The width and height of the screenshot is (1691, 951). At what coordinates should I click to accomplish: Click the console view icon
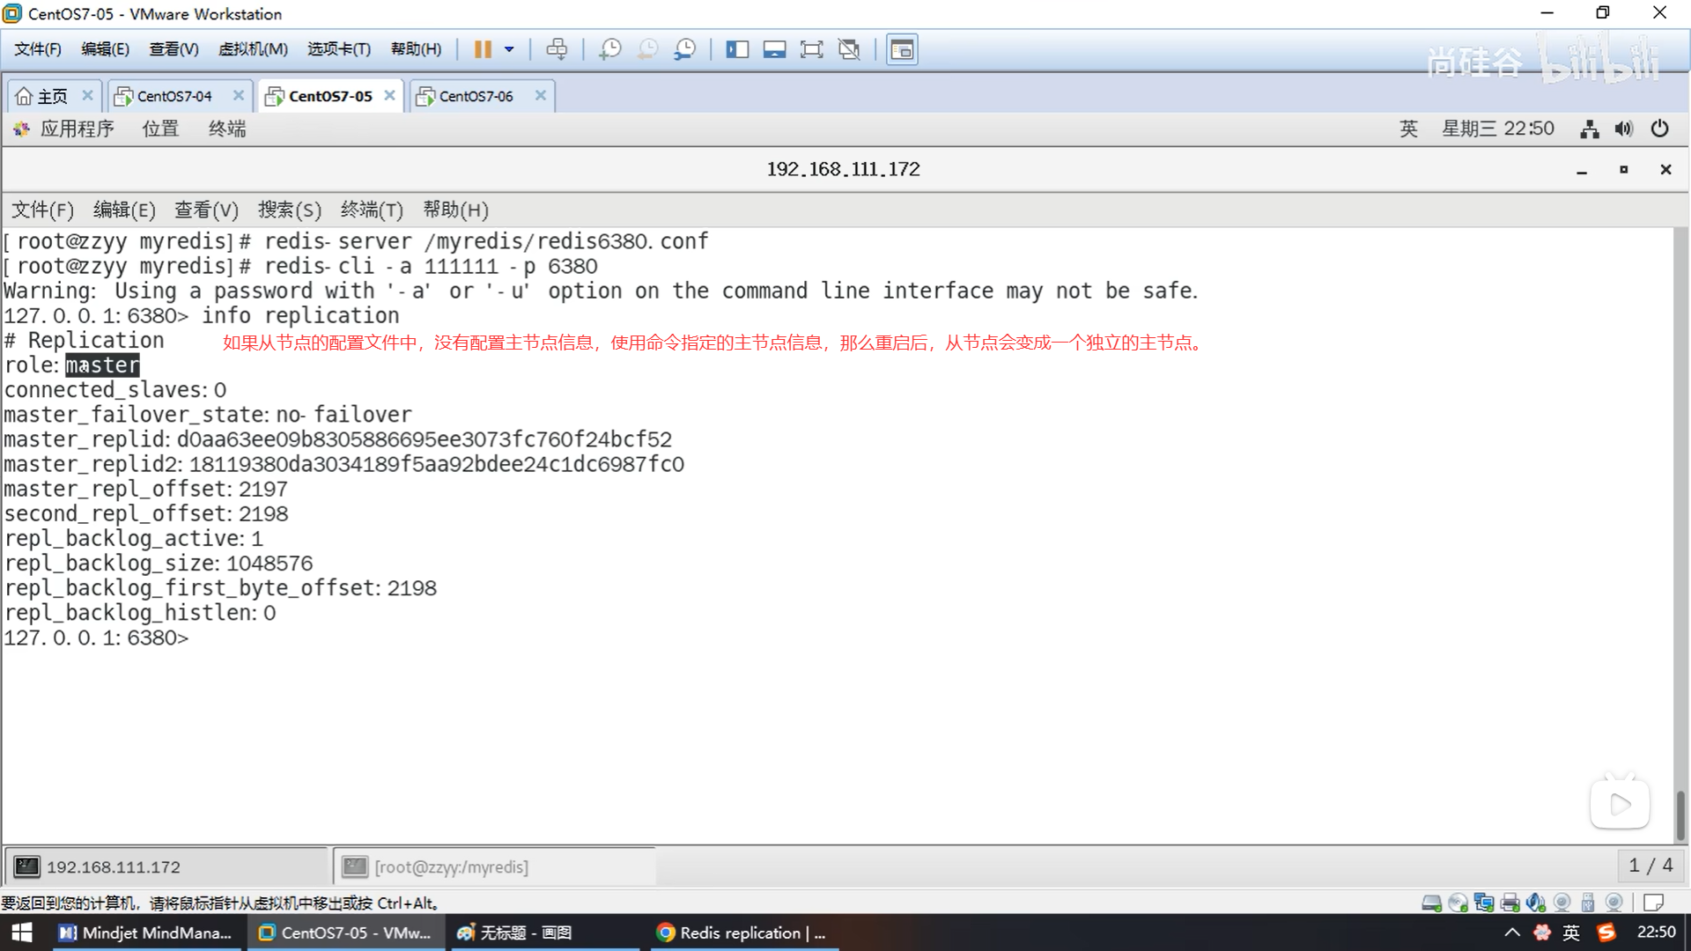[x=902, y=49]
